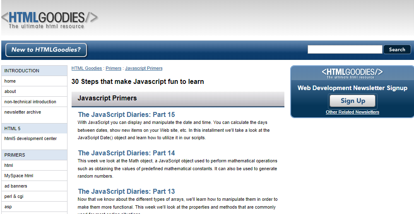
Task: Open the non-technical introduction sidebar item
Action: point(34,102)
